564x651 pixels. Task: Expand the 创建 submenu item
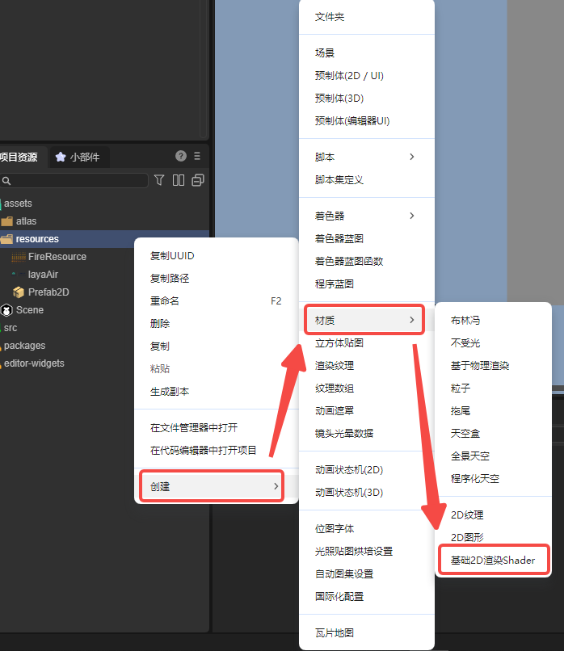coord(212,486)
